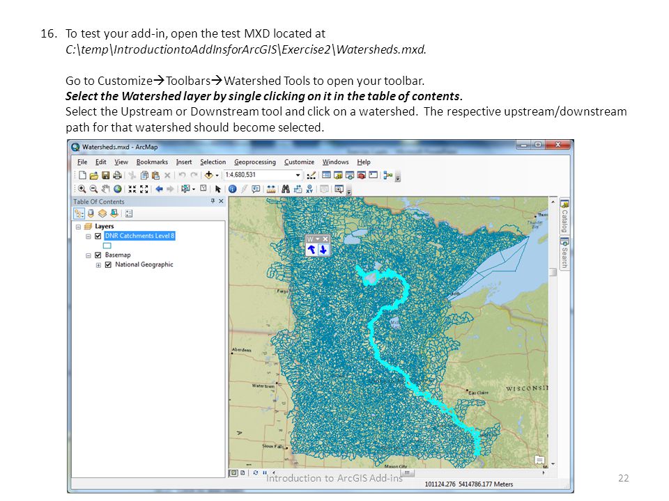The width and height of the screenshot is (669, 501).
Task: Open the Find binoculars tool
Action: click(x=286, y=189)
